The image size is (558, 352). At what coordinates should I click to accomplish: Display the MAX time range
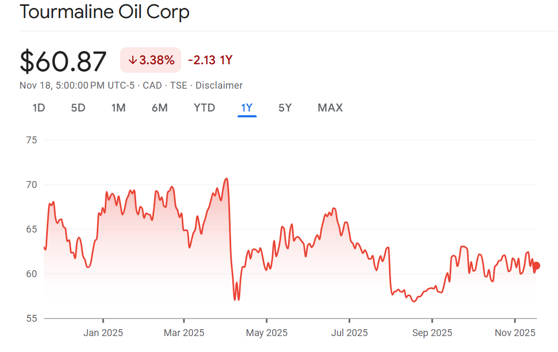(x=330, y=108)
